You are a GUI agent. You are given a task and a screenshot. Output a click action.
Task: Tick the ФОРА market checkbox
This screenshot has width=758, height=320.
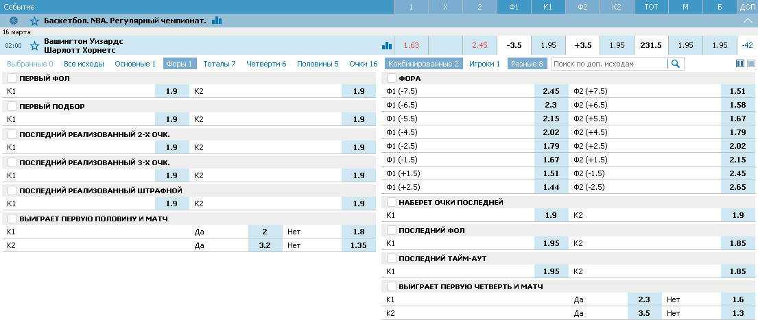click(392, 78)
